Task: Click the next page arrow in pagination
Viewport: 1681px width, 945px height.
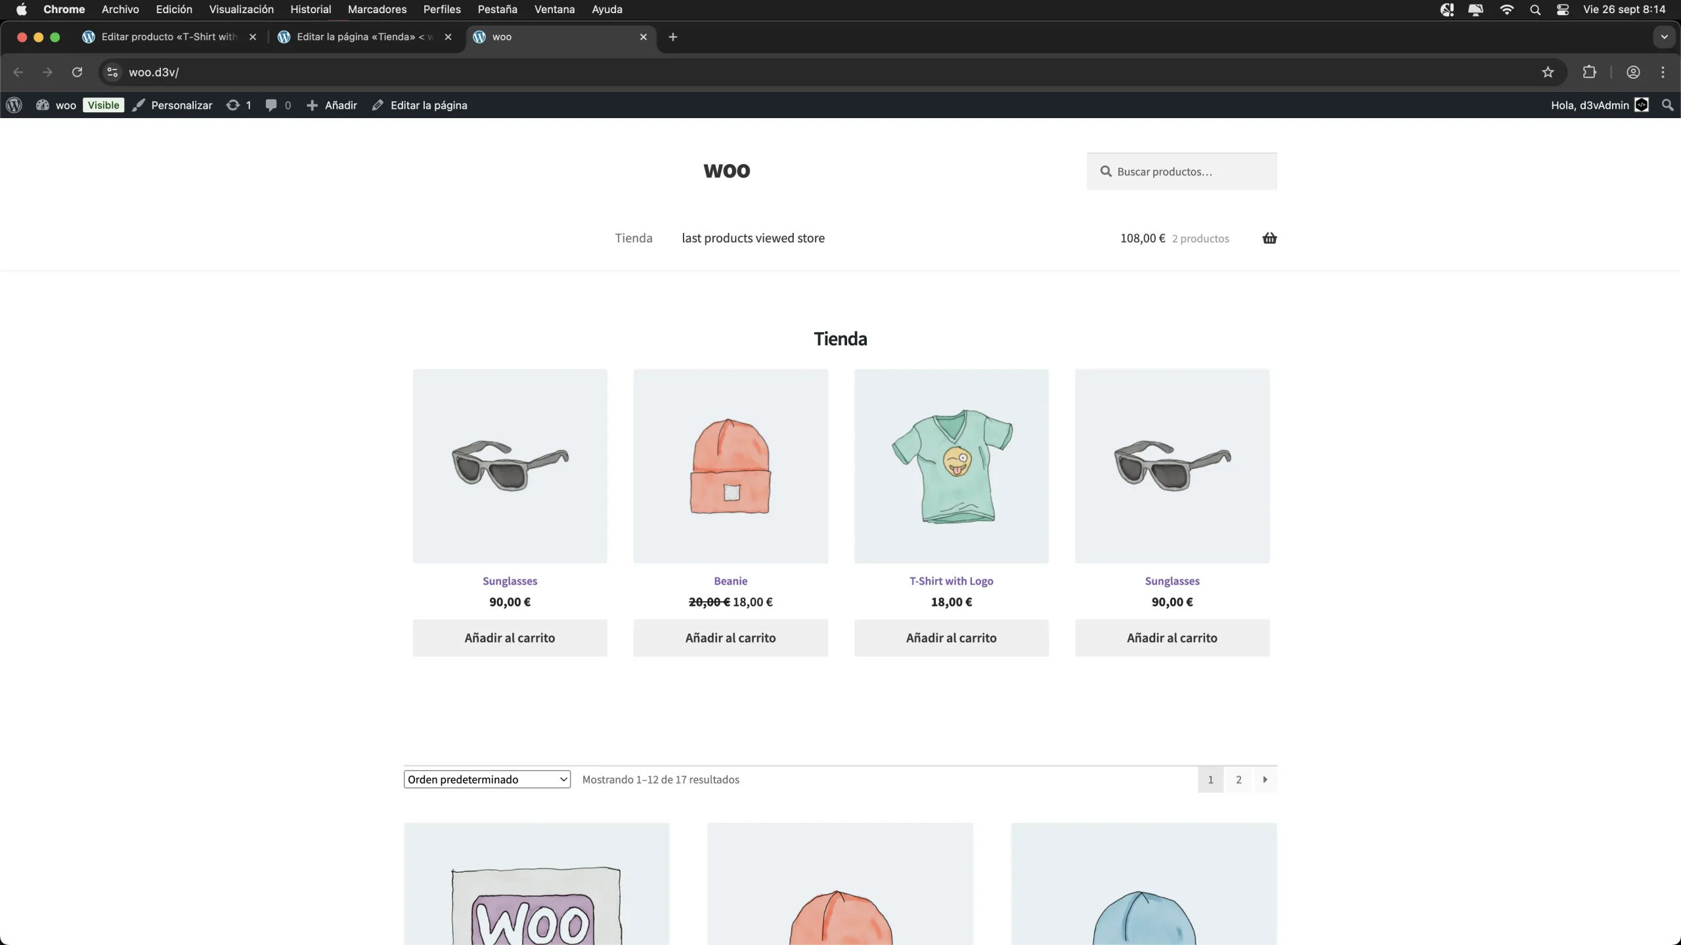Action: (1265, 780)
